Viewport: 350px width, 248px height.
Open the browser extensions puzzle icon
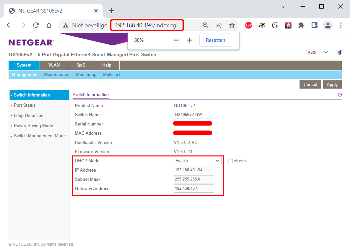click(301, 25)
